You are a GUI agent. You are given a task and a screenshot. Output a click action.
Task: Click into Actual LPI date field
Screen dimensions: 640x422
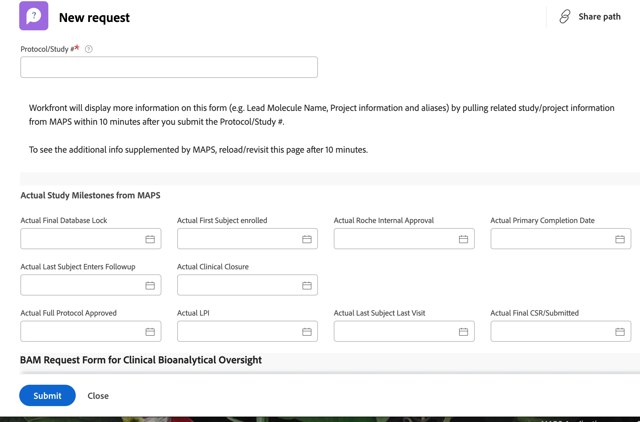click(x=237, y=332)
